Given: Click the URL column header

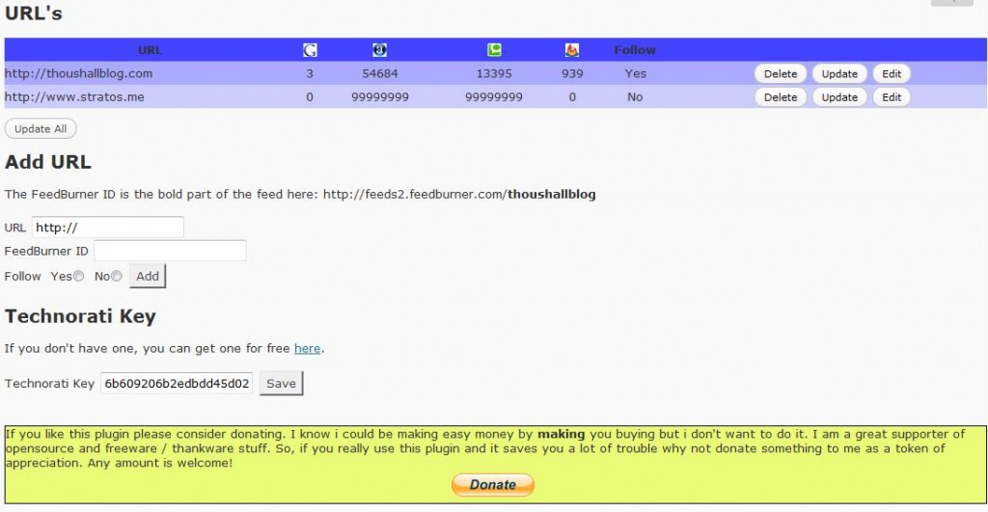Looking at the screenshot, I should pos(150,50).
